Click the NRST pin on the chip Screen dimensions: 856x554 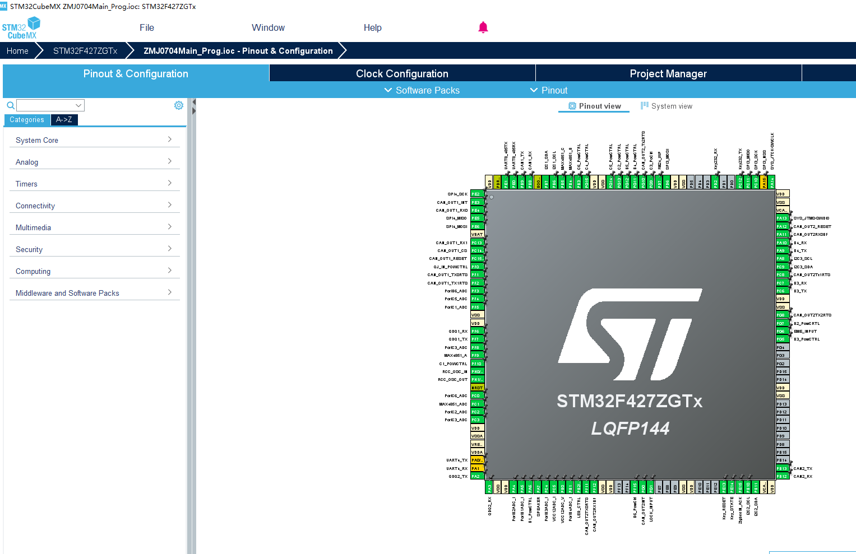(477, 388)
